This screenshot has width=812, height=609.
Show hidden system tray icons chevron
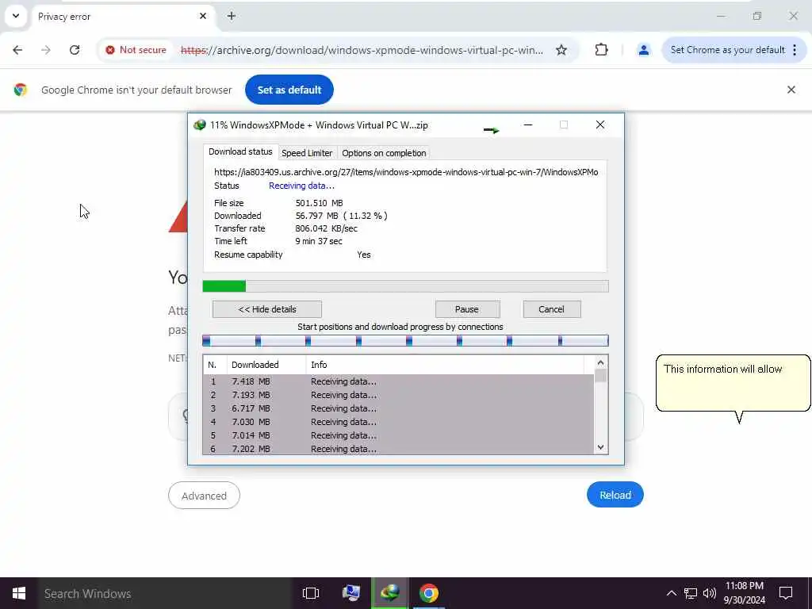click(x=671, y=593)
